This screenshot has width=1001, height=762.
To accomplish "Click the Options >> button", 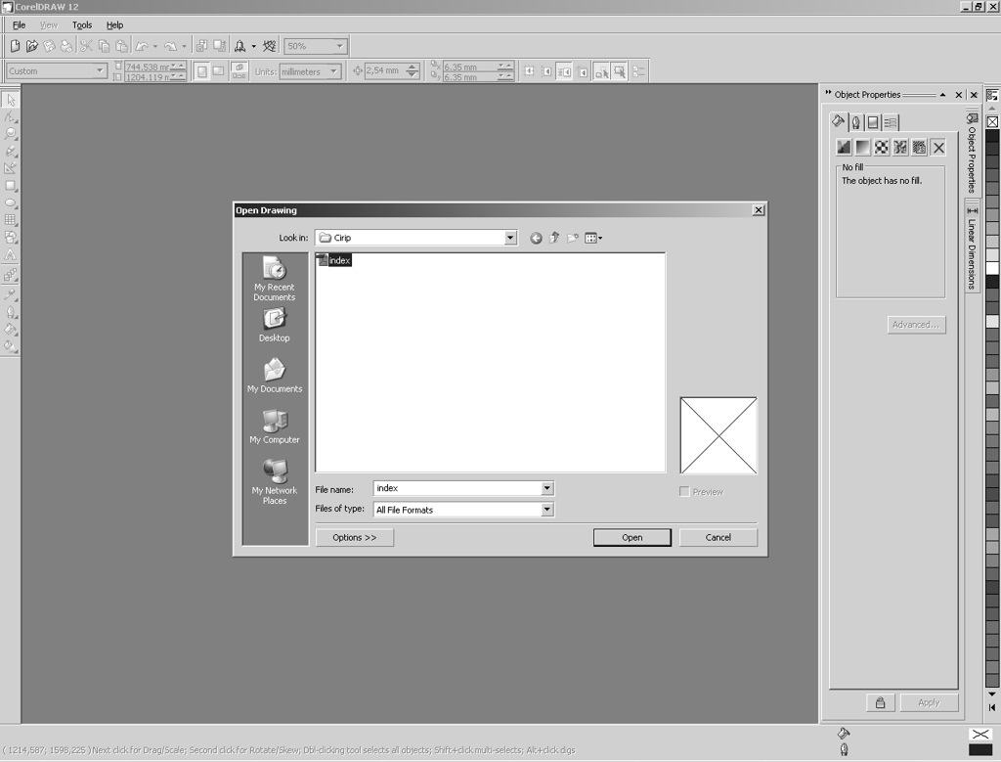I will pyautogui.click(x=354, y=538).
